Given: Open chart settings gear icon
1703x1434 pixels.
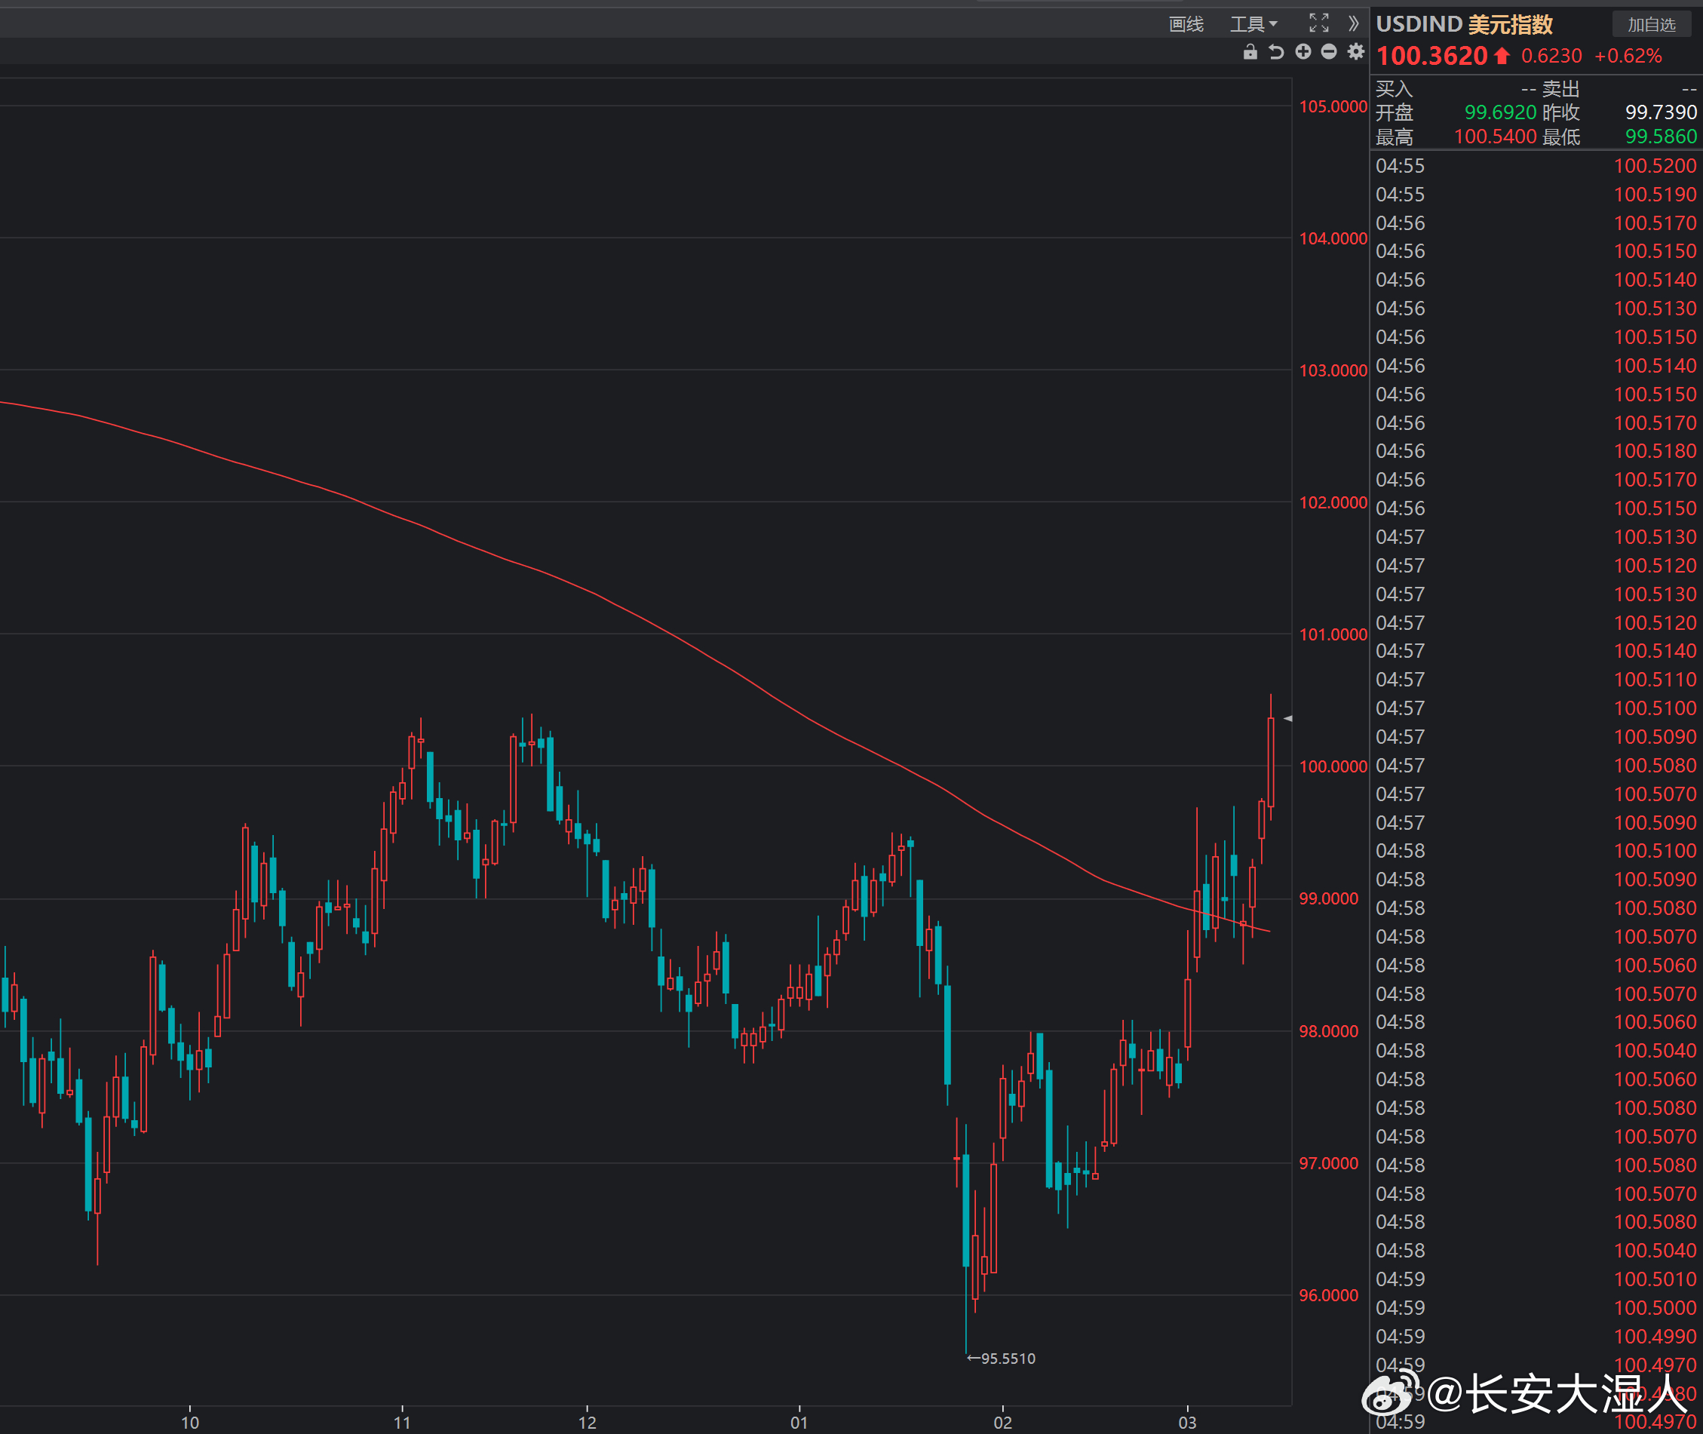Looking at the screenshot, I should pyautogui.click(x=1355, y=52).
